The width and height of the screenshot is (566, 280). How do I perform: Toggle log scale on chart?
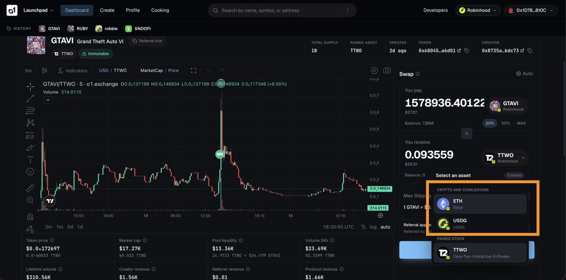click(x=373, y=227)
